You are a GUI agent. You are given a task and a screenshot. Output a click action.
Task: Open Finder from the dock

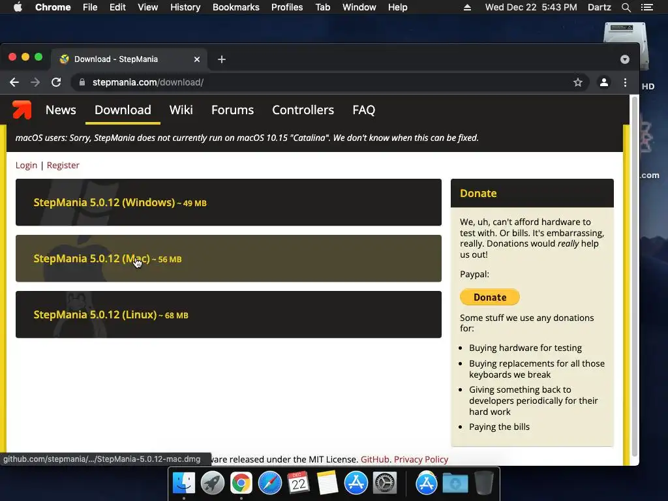tap(184, 483)
